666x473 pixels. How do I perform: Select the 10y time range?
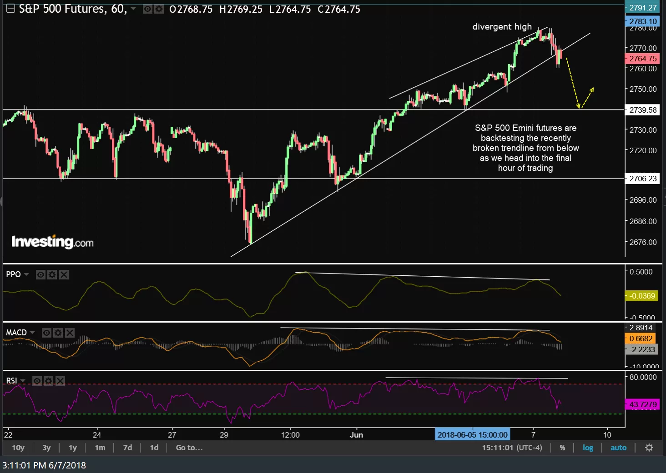[18, 448]
